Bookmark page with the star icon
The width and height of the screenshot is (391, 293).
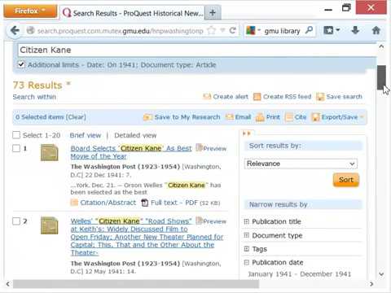pos(211,30)
